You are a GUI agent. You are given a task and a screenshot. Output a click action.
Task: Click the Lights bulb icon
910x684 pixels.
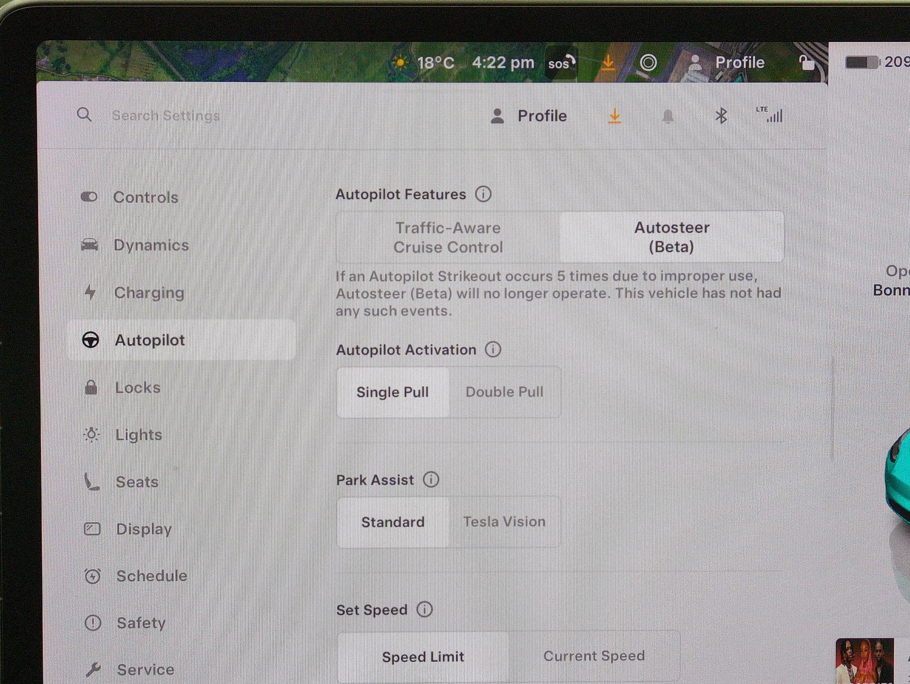coord(92,435)
